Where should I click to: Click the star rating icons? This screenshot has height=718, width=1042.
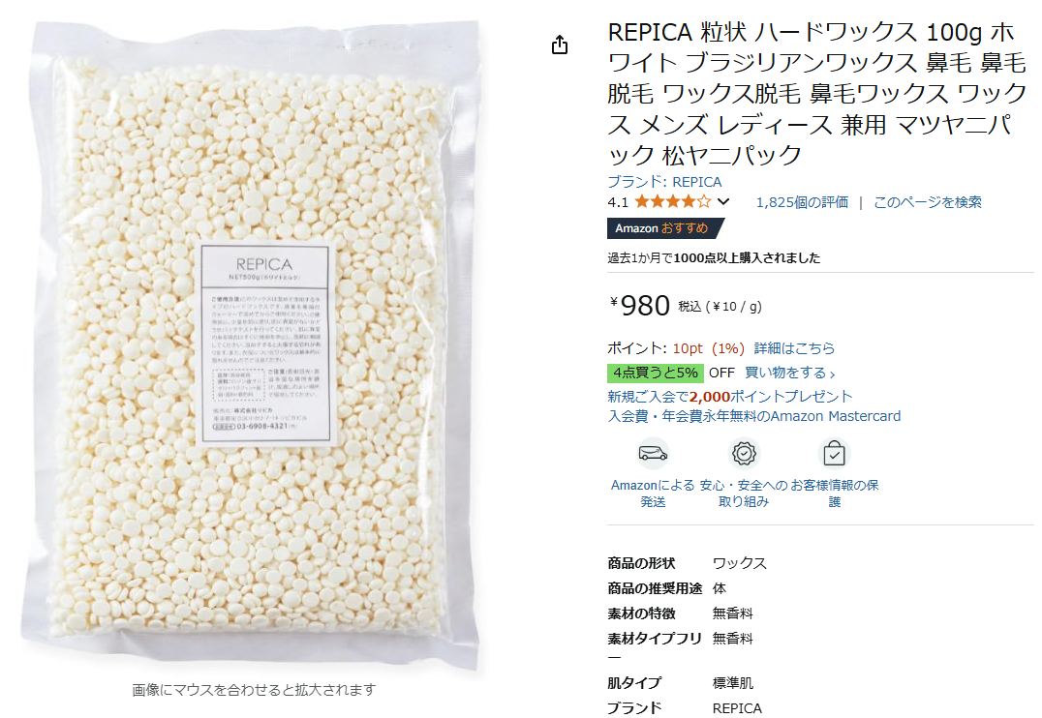tap(672, 202)
